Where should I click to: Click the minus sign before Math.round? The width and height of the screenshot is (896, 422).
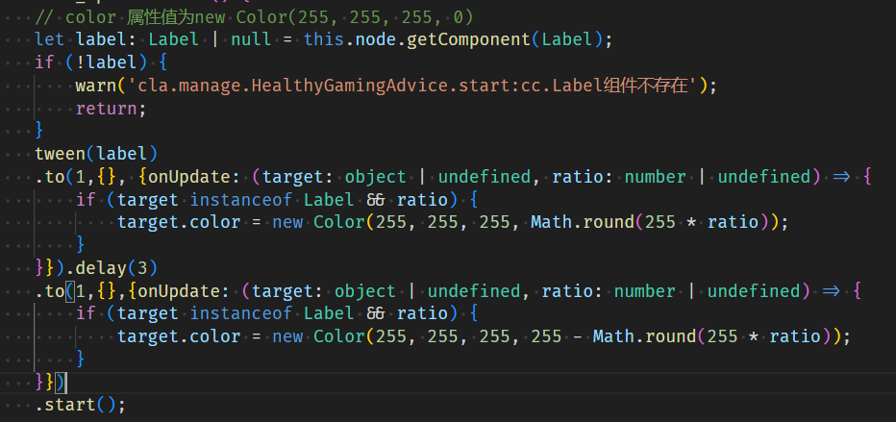pos(579,336)
